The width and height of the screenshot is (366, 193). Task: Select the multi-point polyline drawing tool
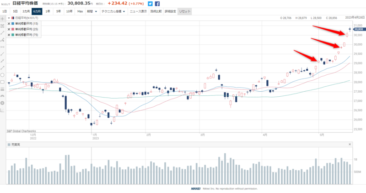pos(2,40)
